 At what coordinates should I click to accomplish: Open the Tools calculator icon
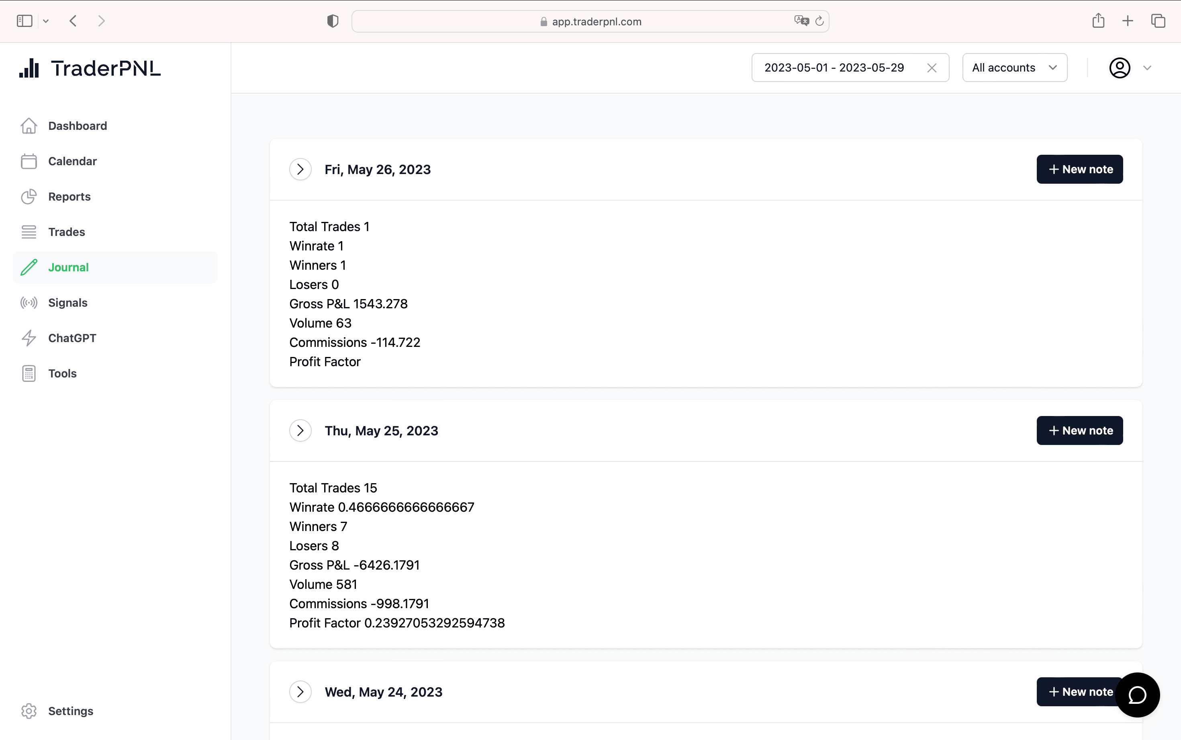click(29, 373)
